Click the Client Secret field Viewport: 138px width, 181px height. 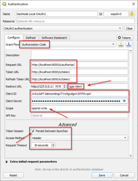coord(80,101)
